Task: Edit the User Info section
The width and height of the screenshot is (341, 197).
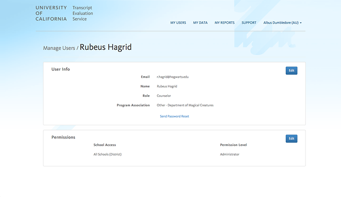Action: [291, 71]
